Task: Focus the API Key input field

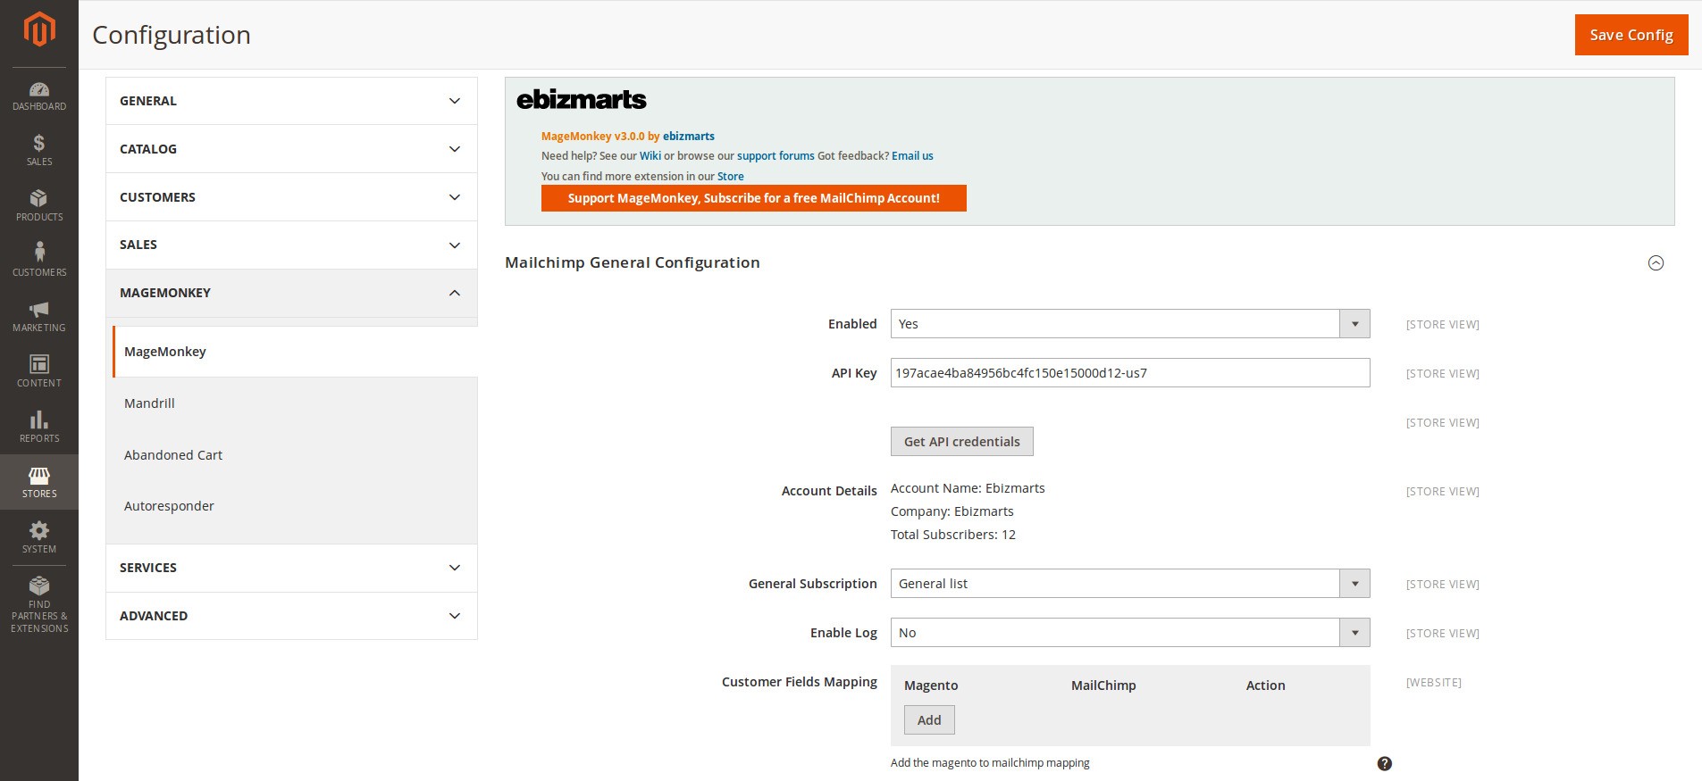Action: (1130, 373)
